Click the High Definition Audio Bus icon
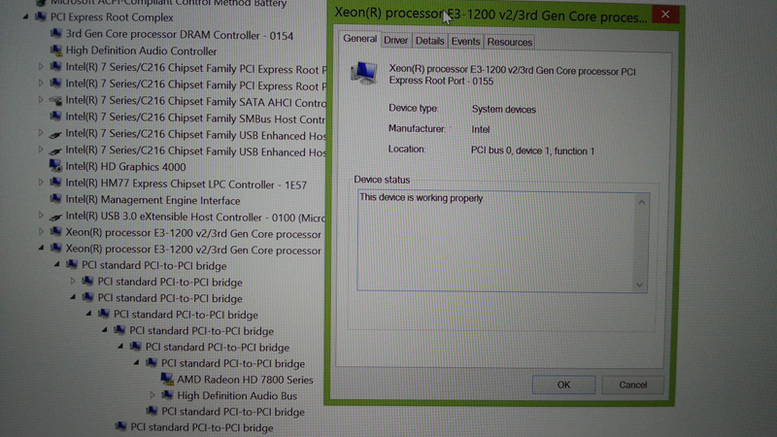Screen dimensions: 777x437 [167, 395]
